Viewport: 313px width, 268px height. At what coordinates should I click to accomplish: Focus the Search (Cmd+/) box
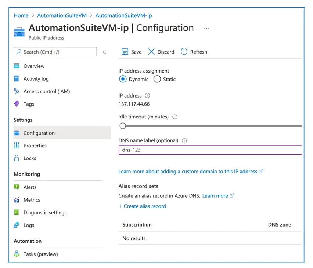pos(55,52)
